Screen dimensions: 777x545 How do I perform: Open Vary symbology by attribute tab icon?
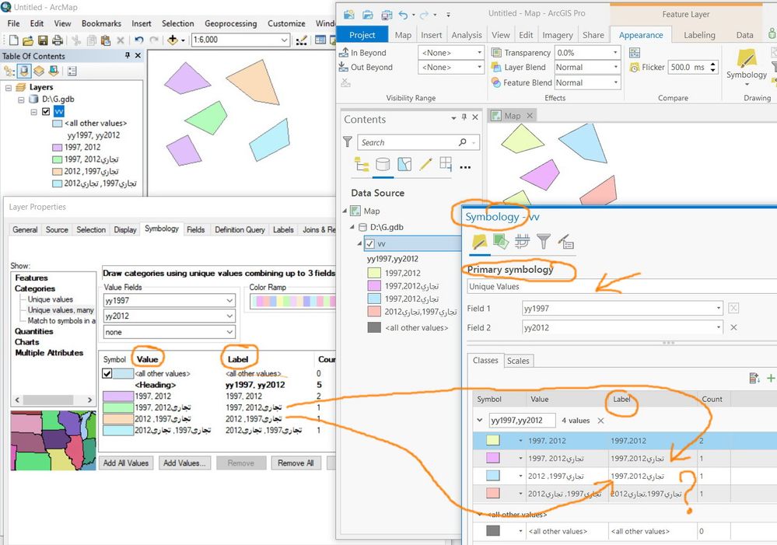pos(500,242)
